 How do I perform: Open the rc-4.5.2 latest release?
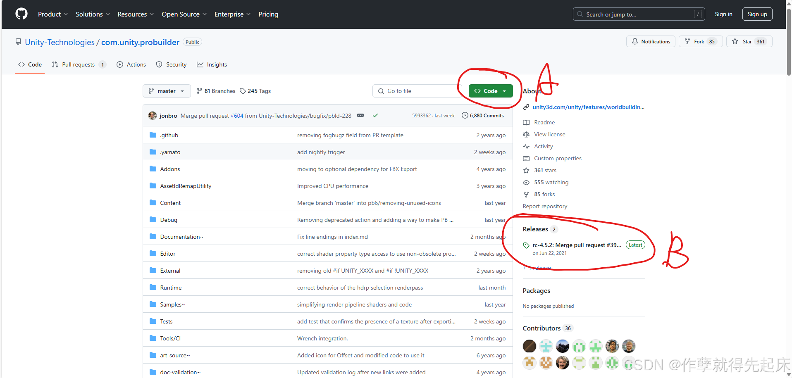(x=577, y=245)
